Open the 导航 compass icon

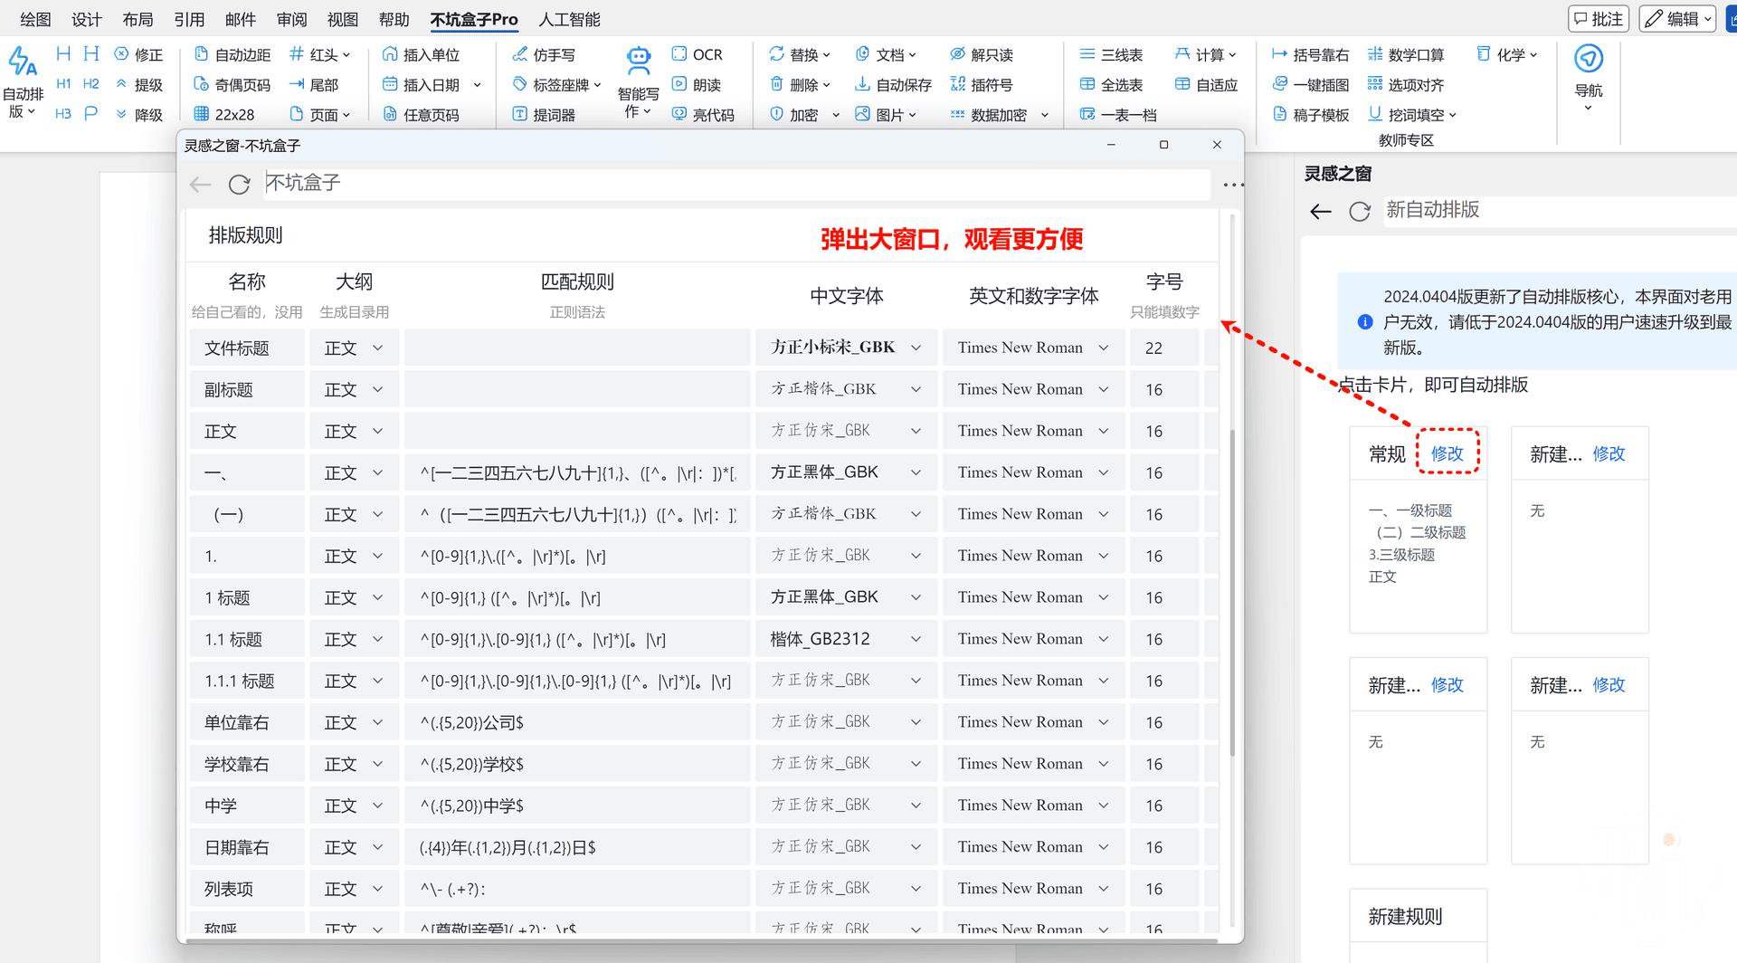1588,59
